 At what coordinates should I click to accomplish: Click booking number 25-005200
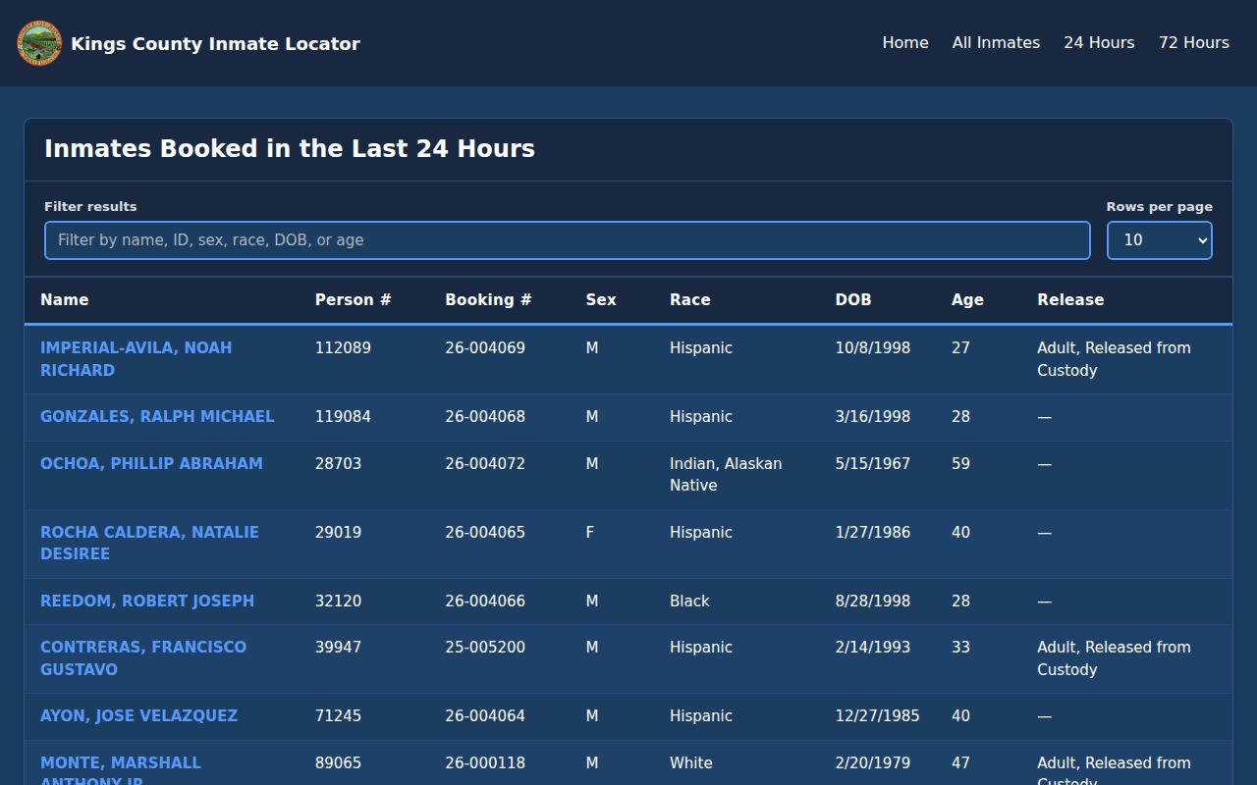point(485,648)
